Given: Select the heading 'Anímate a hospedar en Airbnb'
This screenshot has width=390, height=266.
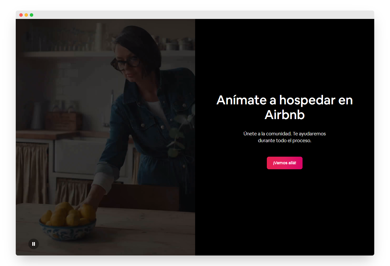Looking at the screenshot, I should click(284, 107).
